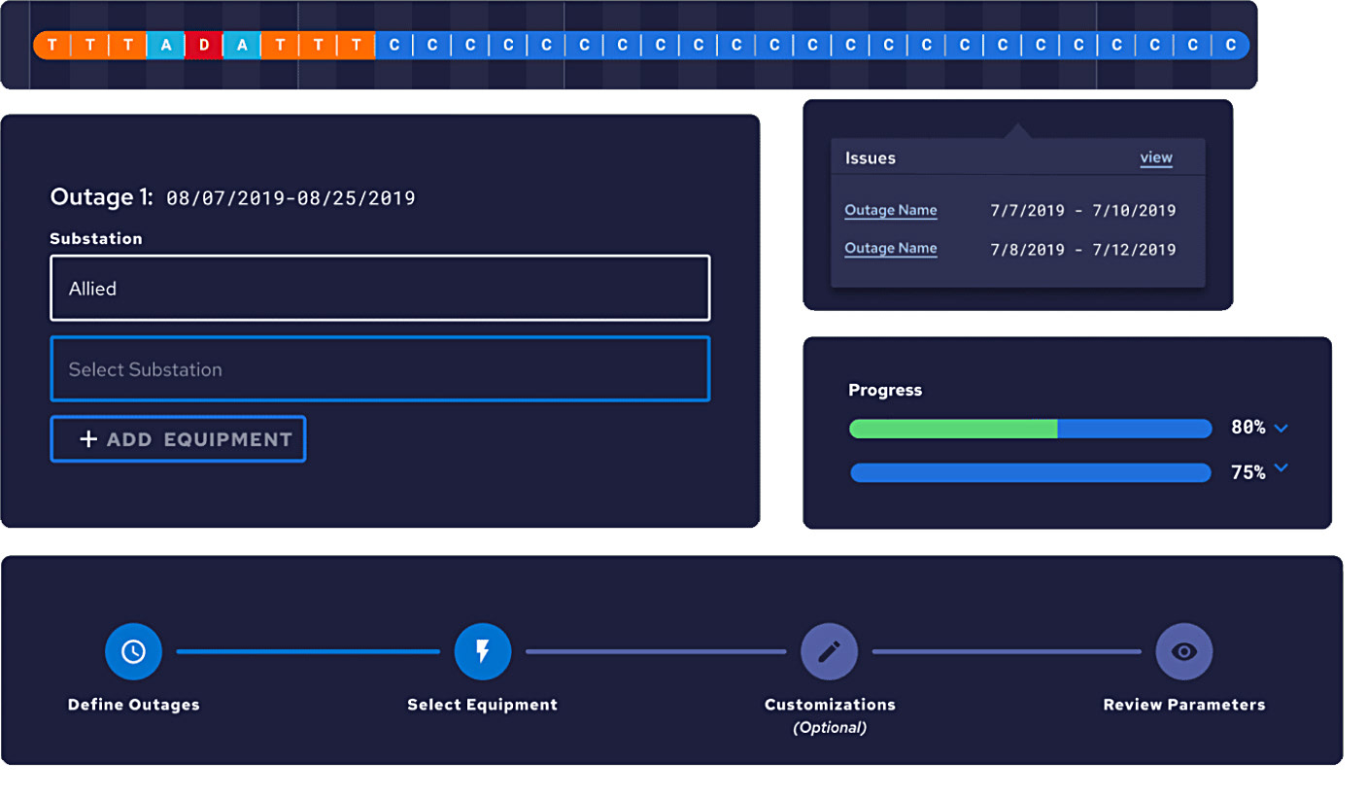Click the Substation field label
The image size is (1367, 798).
(x=96, y=238)
